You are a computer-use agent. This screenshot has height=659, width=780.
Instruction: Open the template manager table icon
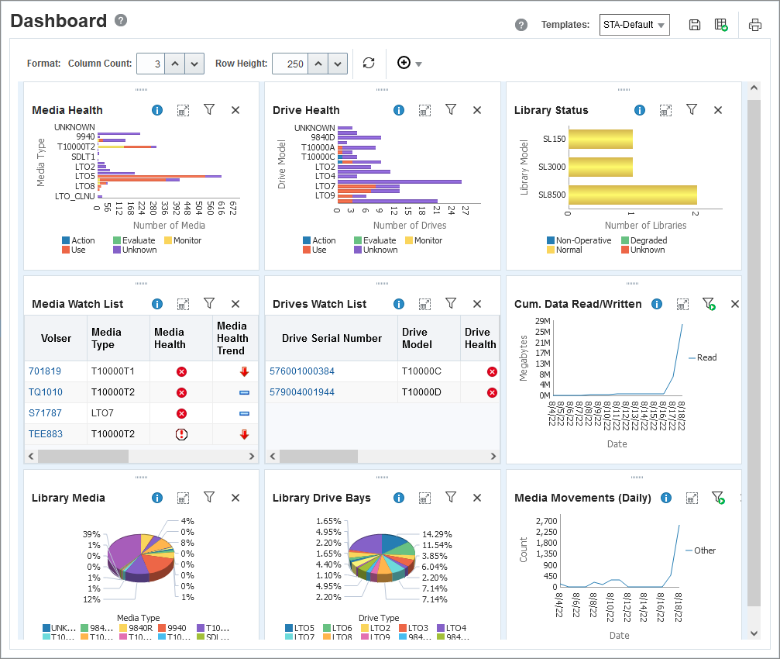(721, 25)
